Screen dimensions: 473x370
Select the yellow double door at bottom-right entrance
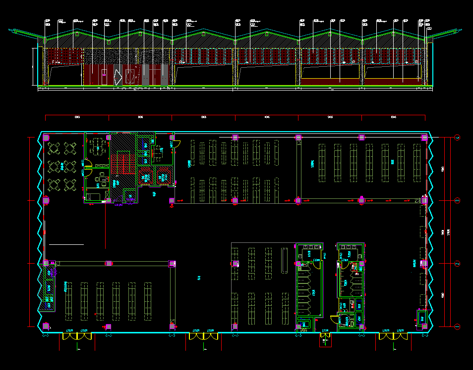tap(393, 336)
